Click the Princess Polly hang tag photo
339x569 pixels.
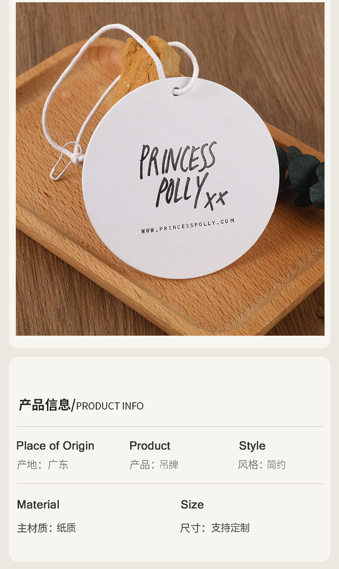coord(170,169)
